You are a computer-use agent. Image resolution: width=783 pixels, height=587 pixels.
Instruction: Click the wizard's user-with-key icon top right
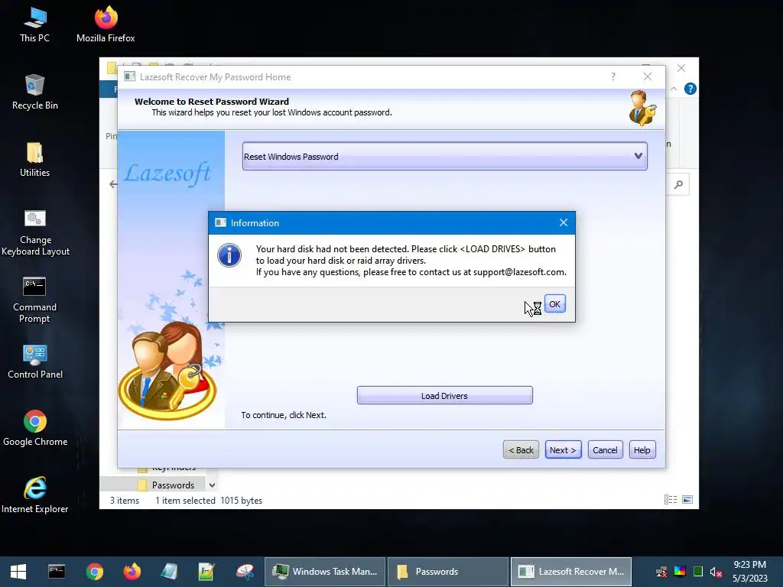642,108
